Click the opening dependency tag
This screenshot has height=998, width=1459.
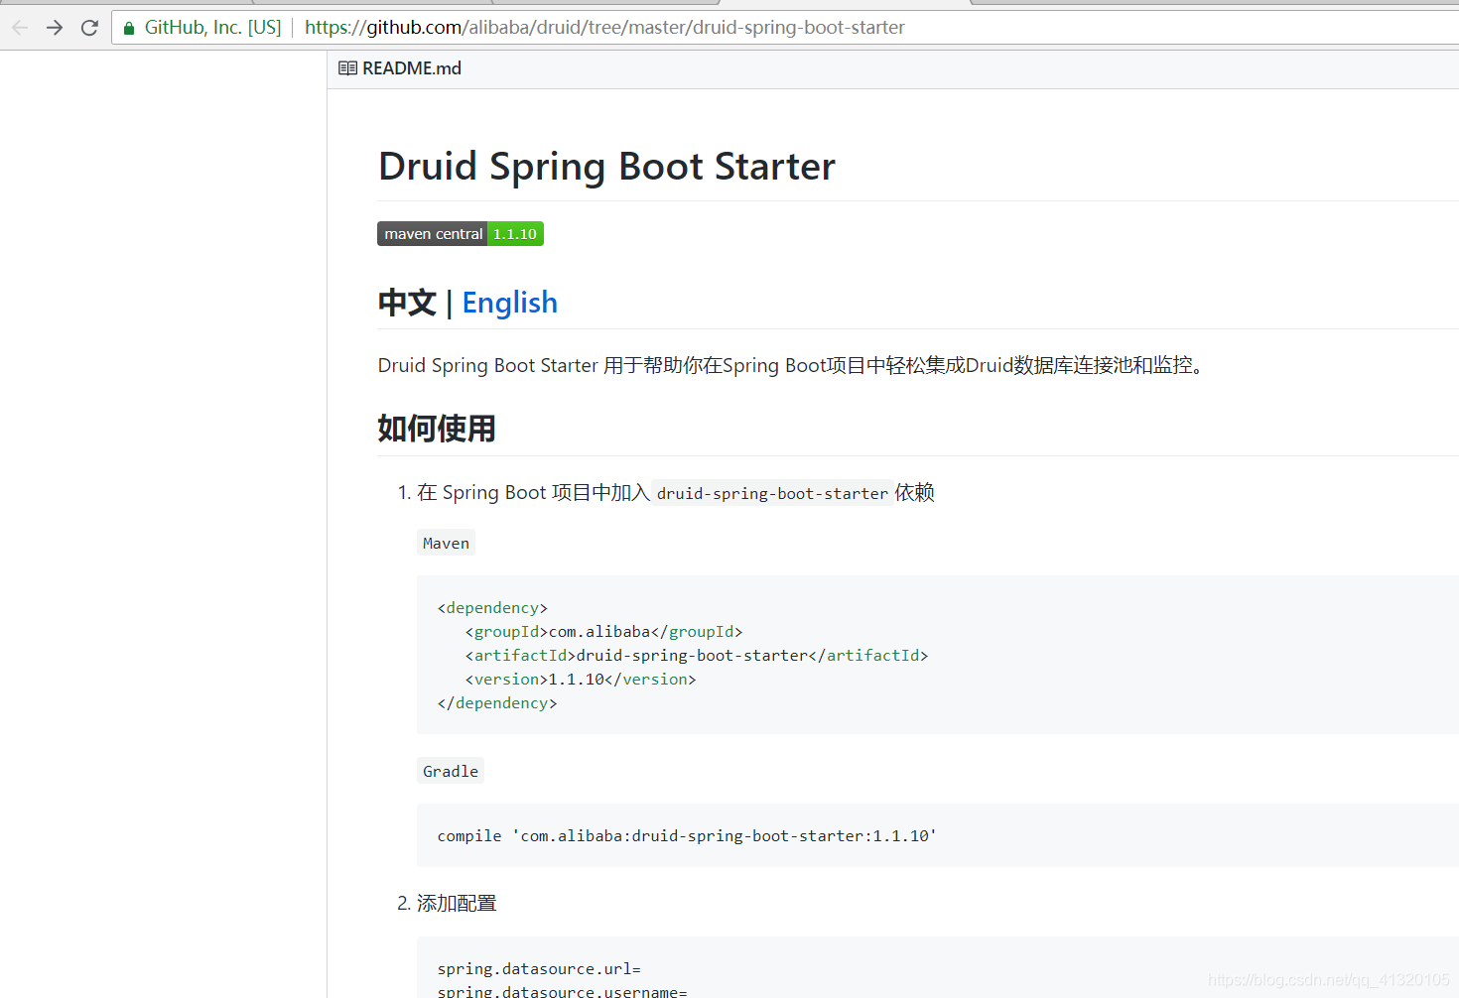492,608
